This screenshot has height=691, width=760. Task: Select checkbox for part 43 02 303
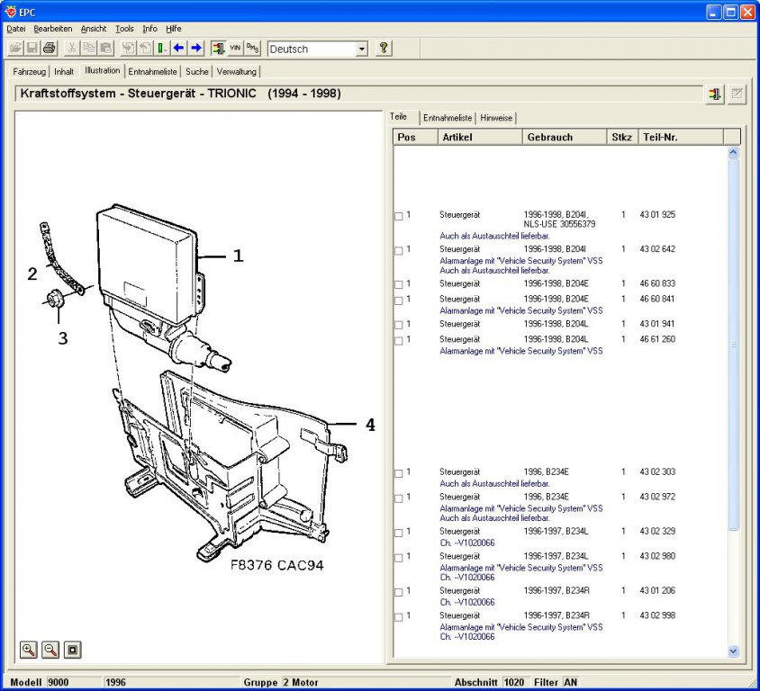(x=398, y=473)
